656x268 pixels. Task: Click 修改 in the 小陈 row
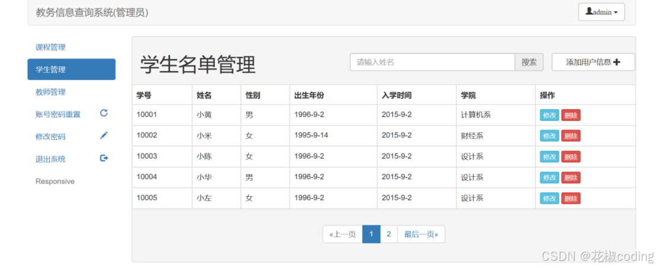[x=549, y=157]
